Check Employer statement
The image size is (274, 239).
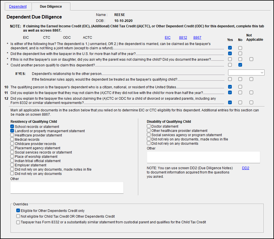12,165
